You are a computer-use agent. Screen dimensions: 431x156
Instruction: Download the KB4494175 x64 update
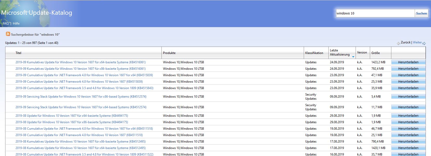pyautogui.click(x=408, y=116)
